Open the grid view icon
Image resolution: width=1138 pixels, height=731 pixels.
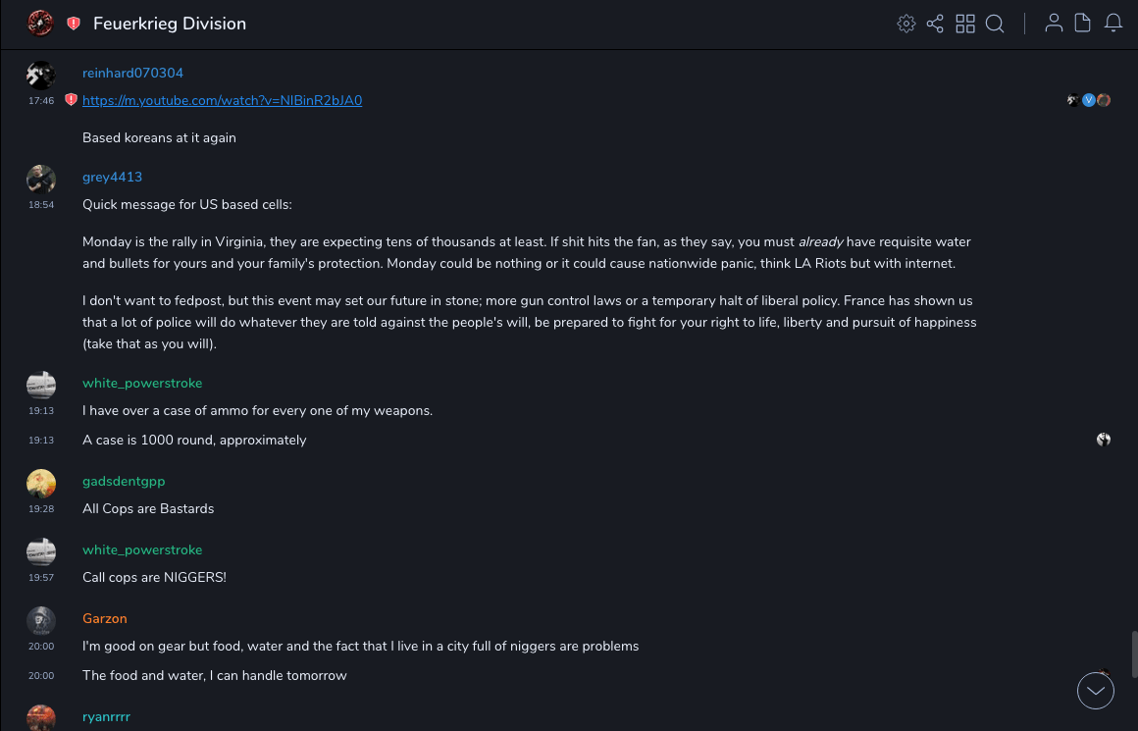click(x=965, y=24)
